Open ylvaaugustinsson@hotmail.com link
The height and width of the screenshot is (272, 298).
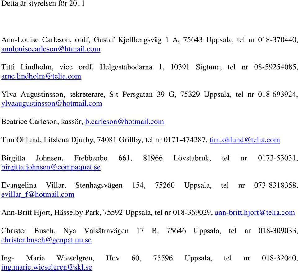point(52,104)
